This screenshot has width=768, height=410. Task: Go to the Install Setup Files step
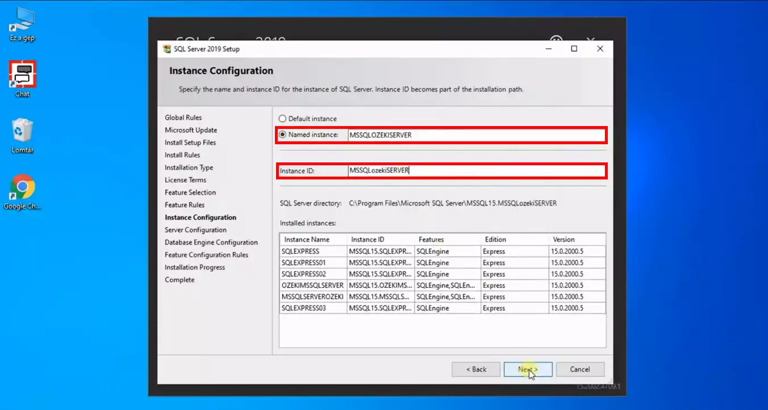pos(190,143)
